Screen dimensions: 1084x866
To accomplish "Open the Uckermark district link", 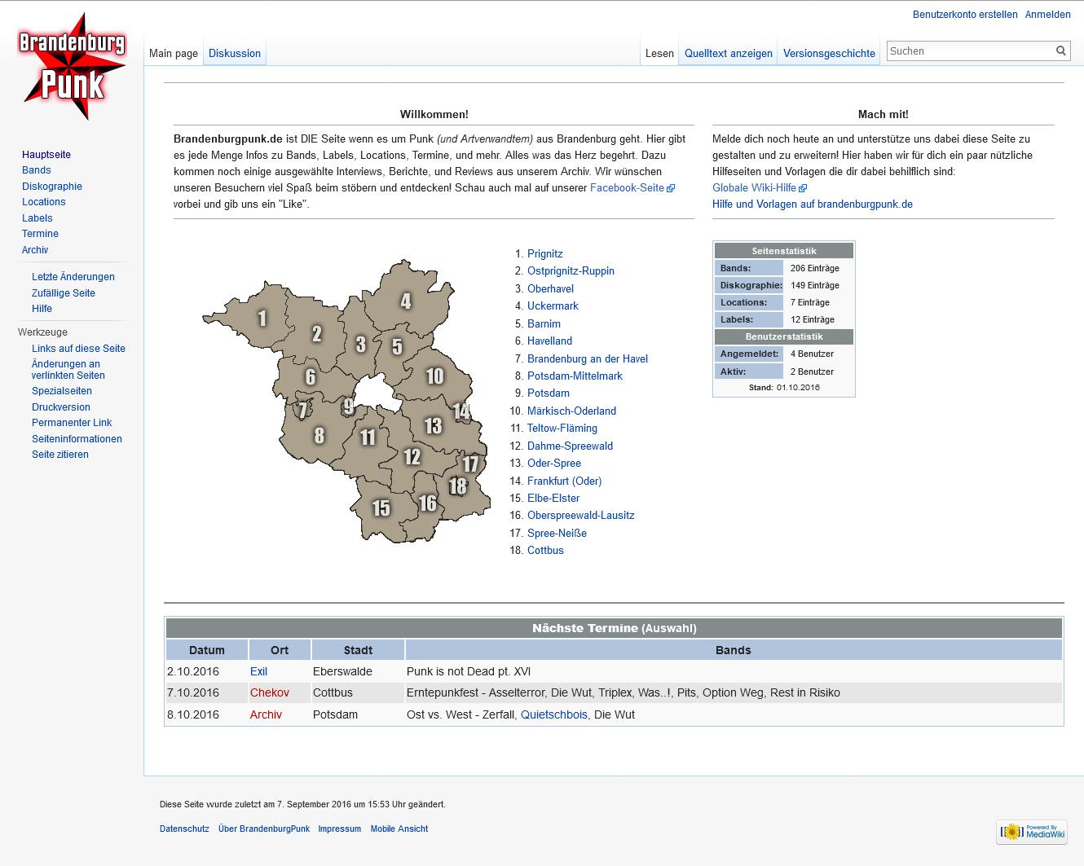I will coord(553,306).
